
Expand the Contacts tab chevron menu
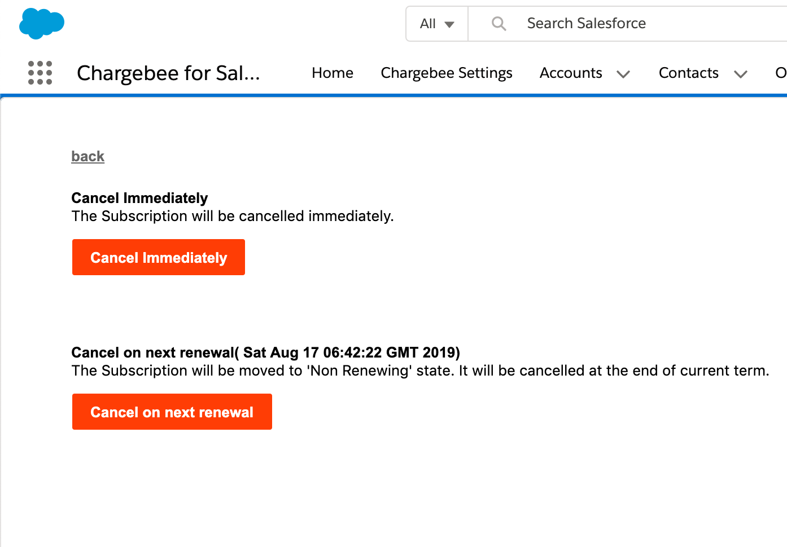click(741, 74)
